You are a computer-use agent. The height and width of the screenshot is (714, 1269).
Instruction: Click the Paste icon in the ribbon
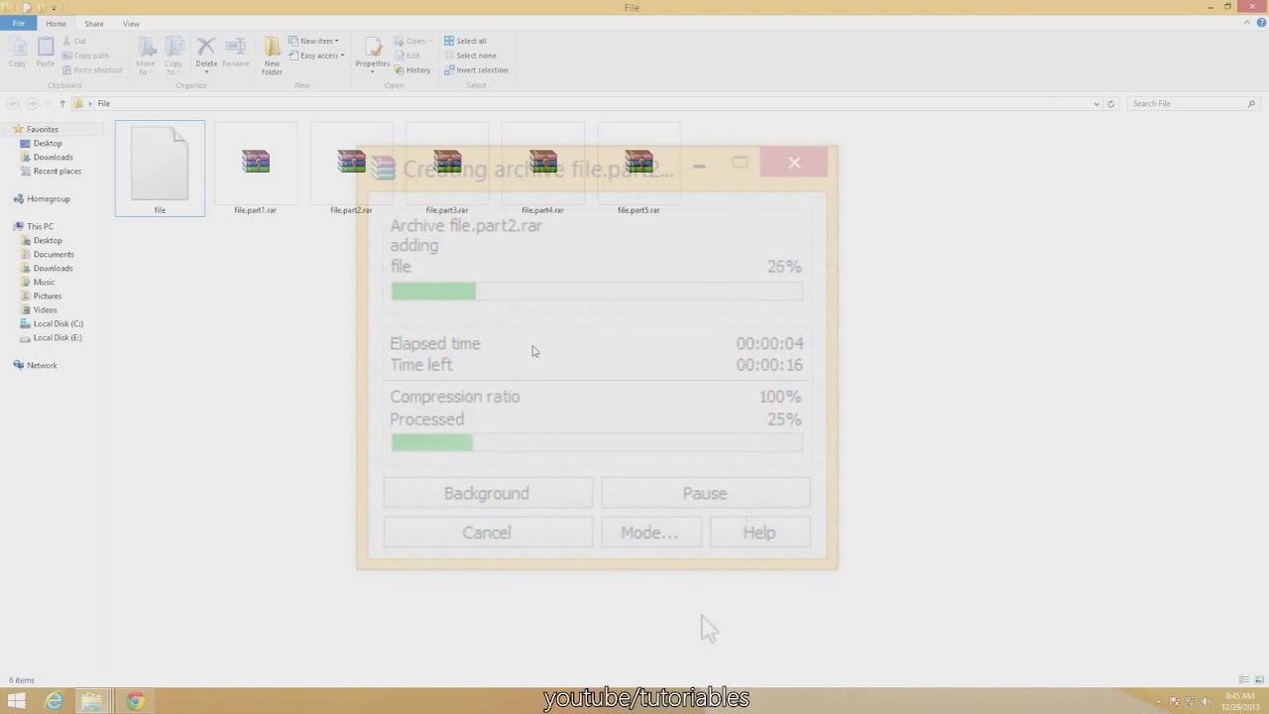pos(46,52)
